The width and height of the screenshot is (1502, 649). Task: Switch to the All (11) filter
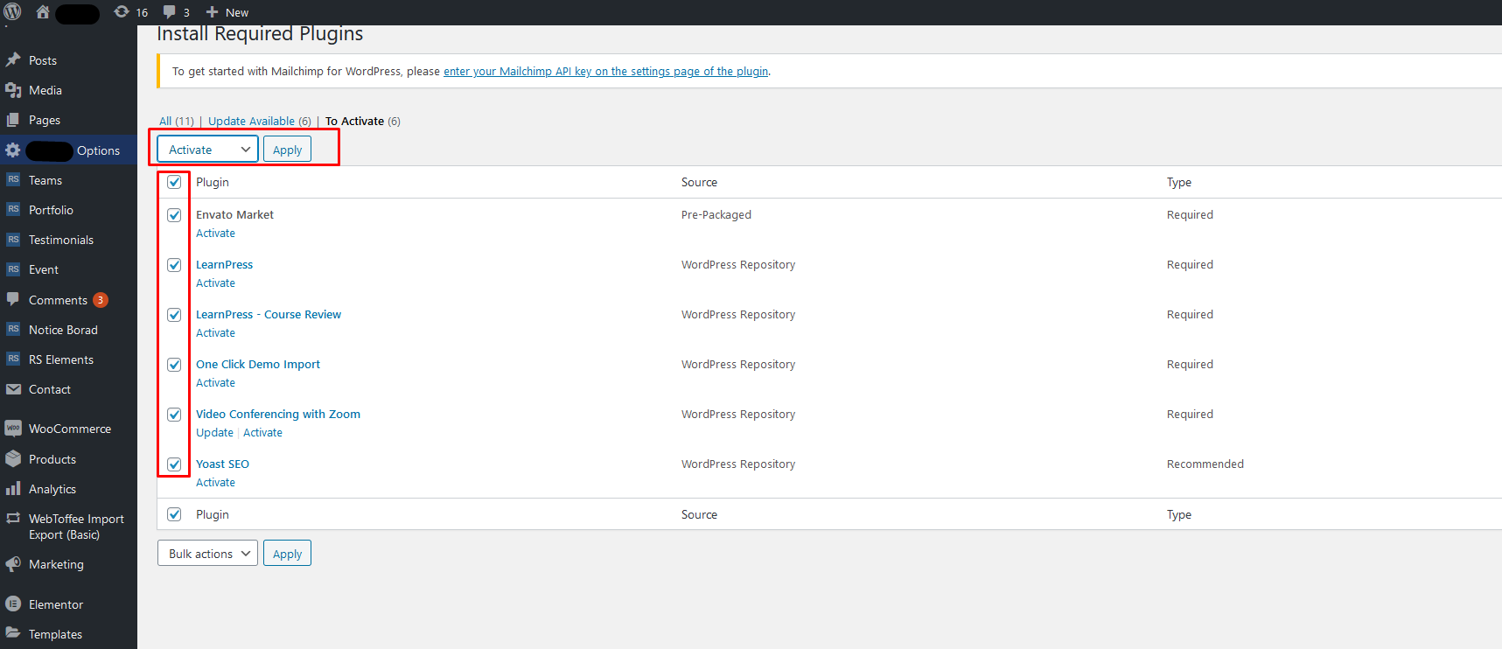[177, 122]
